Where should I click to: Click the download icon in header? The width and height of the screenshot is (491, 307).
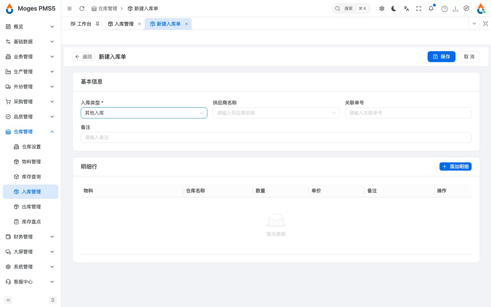pyautogui.click(x=456, y=9)
